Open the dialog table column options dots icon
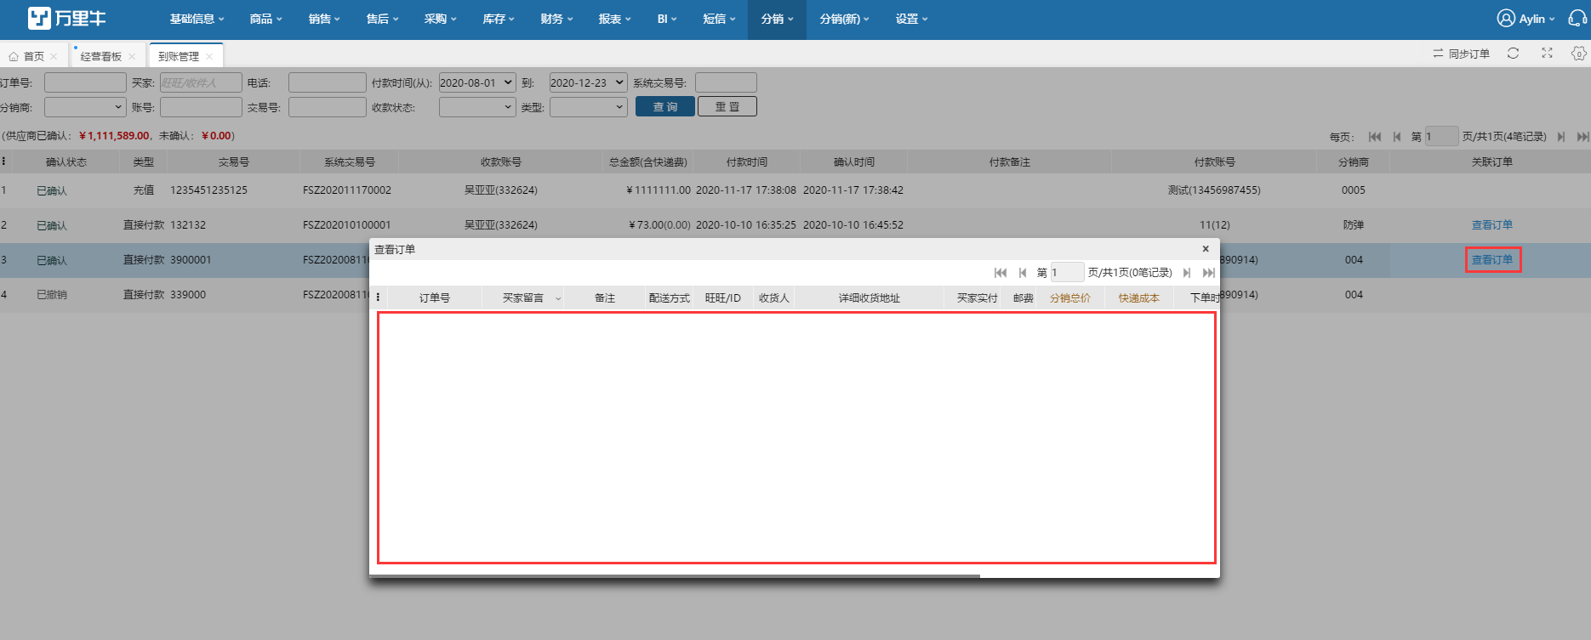This screenshot has height=640, width=1591. pyautogui.click(x=378, y=297)
